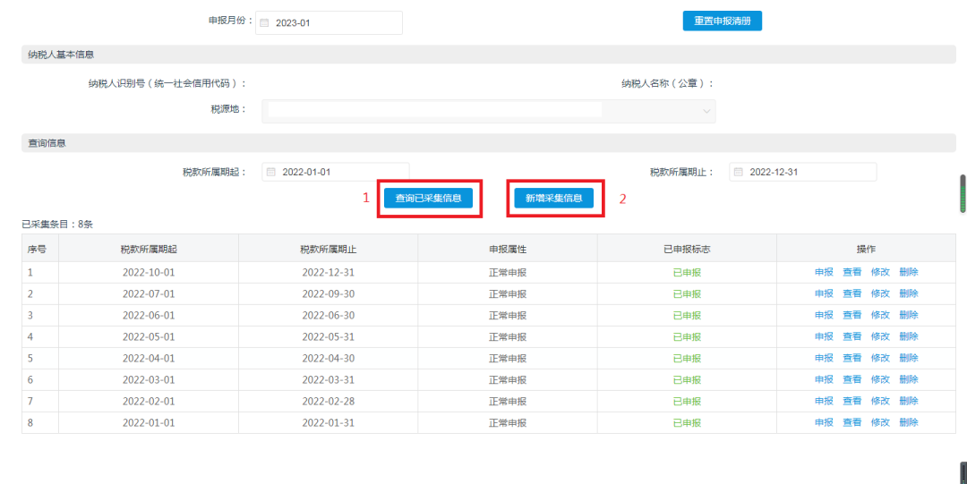Click 已申报 status in row 5
The height and width of the screenshot is (484, 967).
pyautogui.click(x=687, y=358)
